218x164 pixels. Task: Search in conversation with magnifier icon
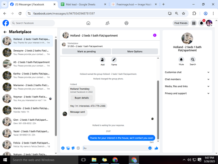point(193,59)
